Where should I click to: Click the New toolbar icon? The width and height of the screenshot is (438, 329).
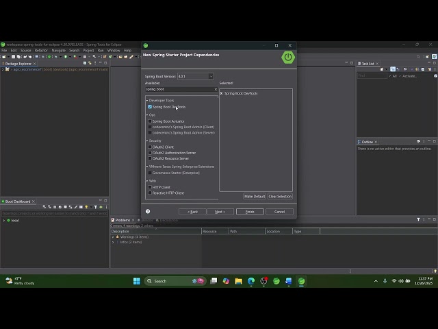point(4,57)
